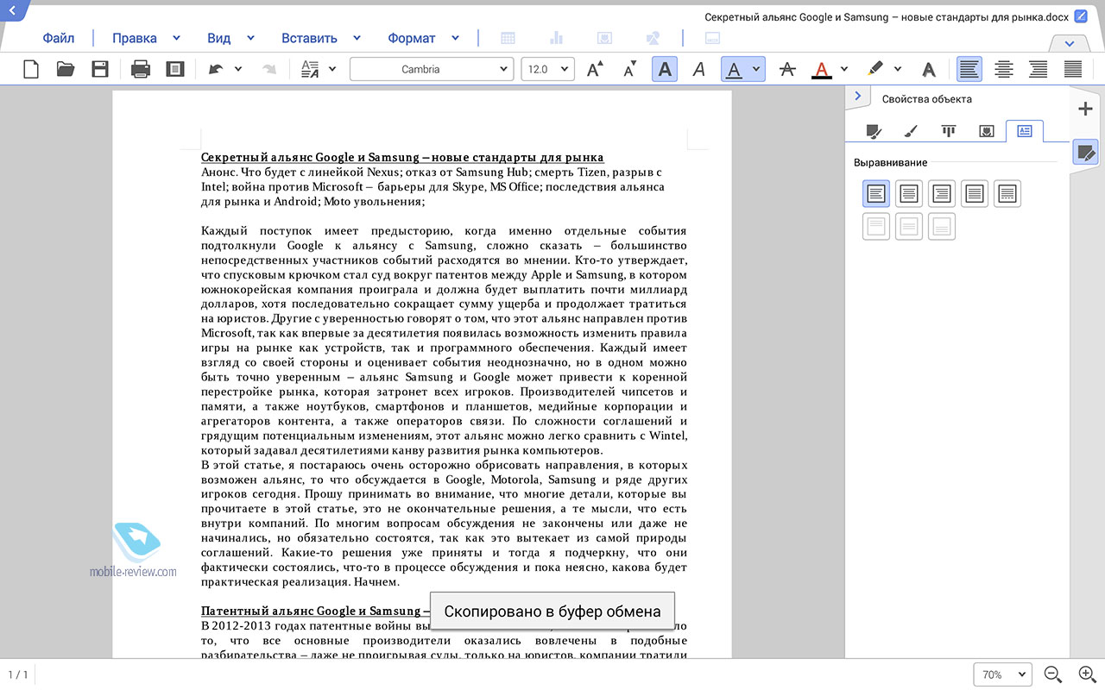The height and width of the screenshot is (690, 1105).
Task: Open the 12.0 font size dropdown
Action: click(547, 69)
